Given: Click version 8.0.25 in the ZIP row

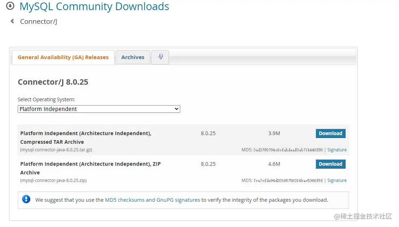Looking at the screenshot, I should (208, 164).
